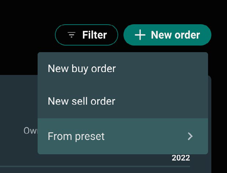
Task: Collapse the New order dropdown via its button
Action: (x=167, y=35)
